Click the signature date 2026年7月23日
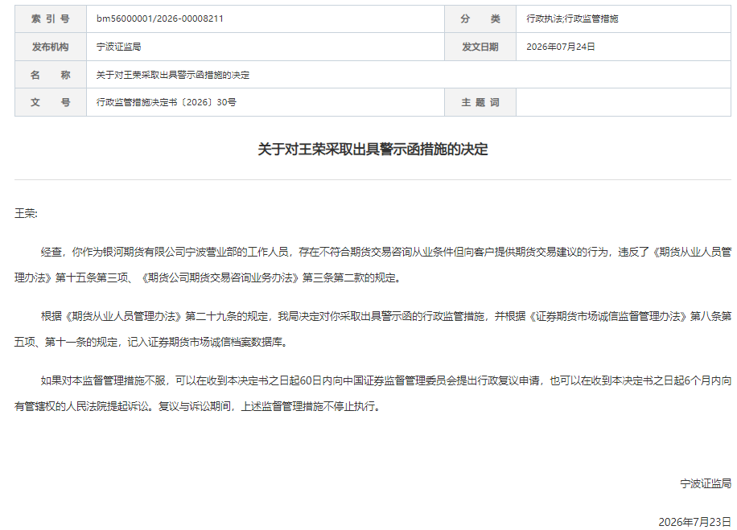 (694, 522)
